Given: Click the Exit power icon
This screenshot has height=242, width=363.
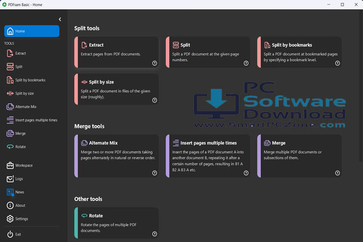Looking at the screenshot, I should [x=10, y=234].
